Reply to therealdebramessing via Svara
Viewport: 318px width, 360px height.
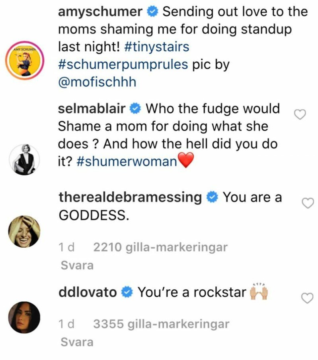tap(77, 265)
